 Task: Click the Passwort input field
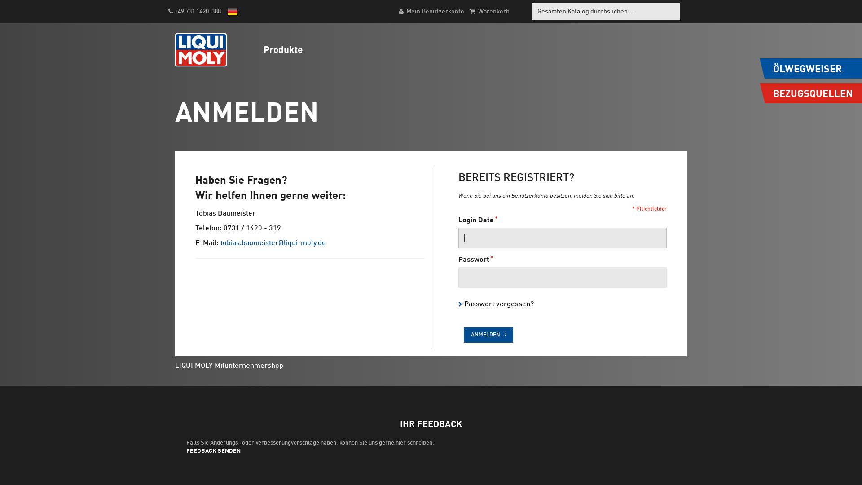[562, 278]
